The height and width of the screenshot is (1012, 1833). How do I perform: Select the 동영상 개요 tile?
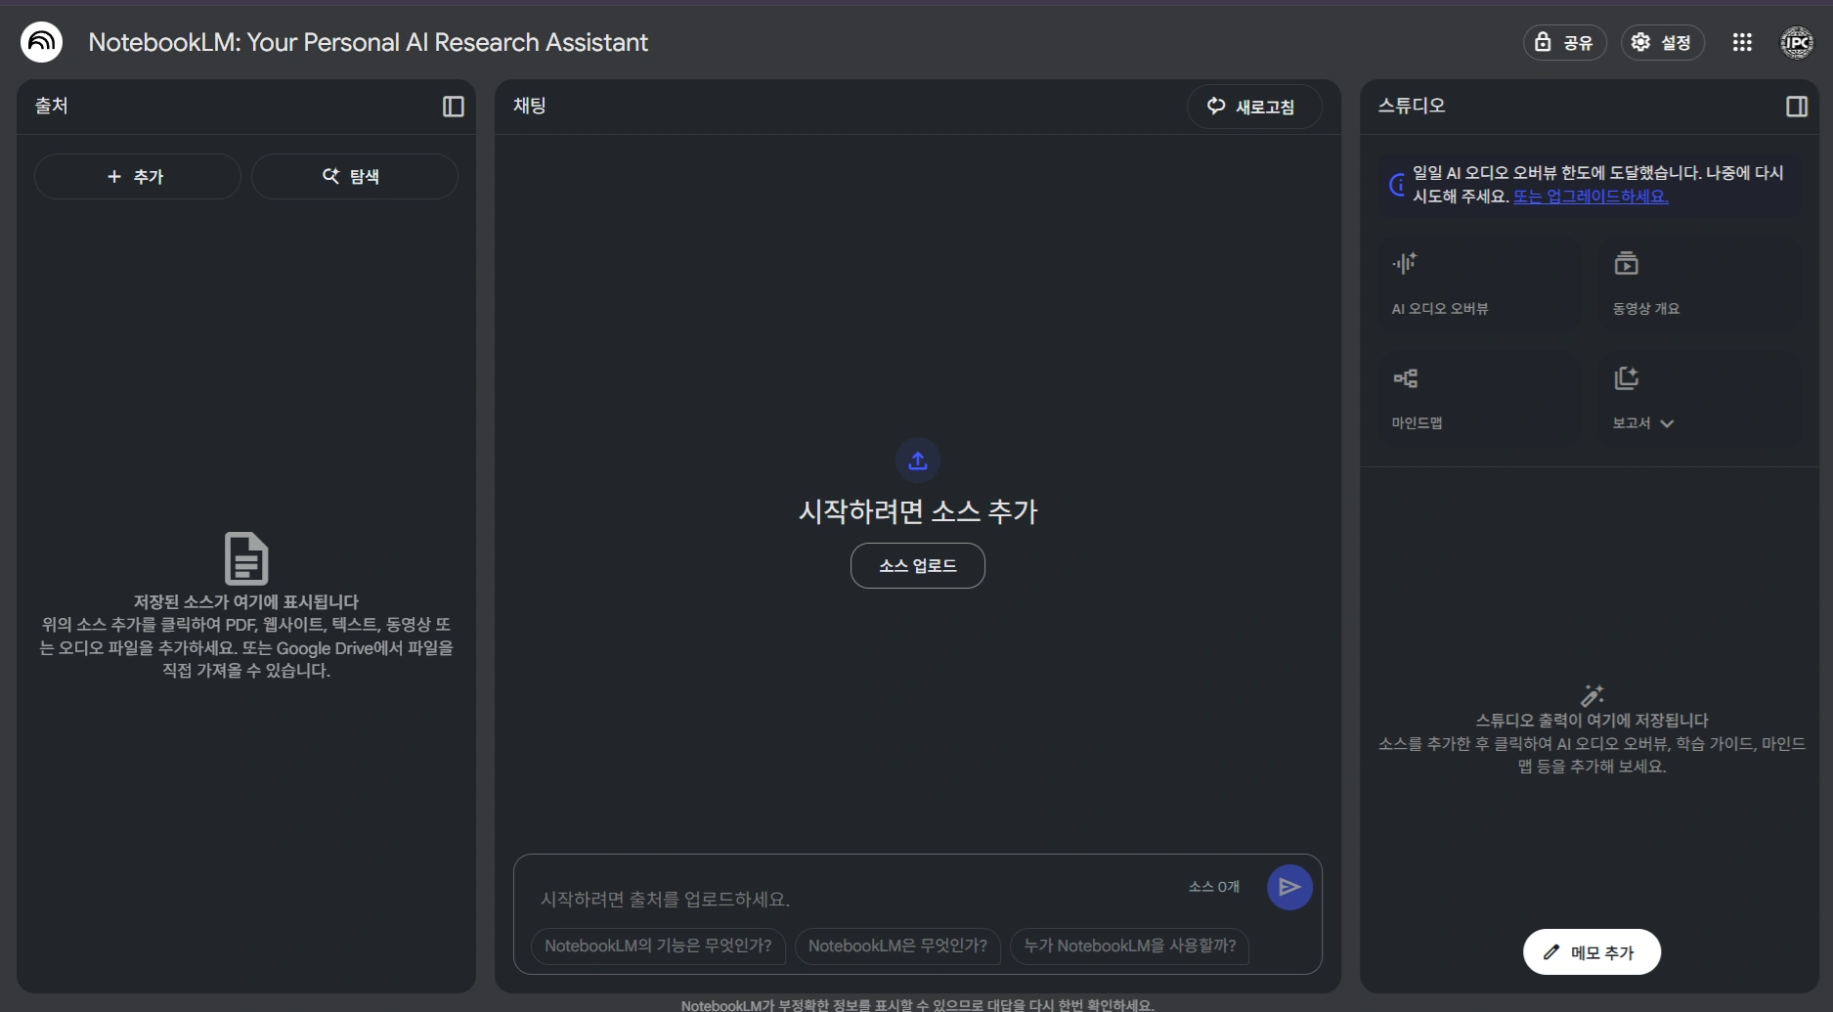[1699, 285]
